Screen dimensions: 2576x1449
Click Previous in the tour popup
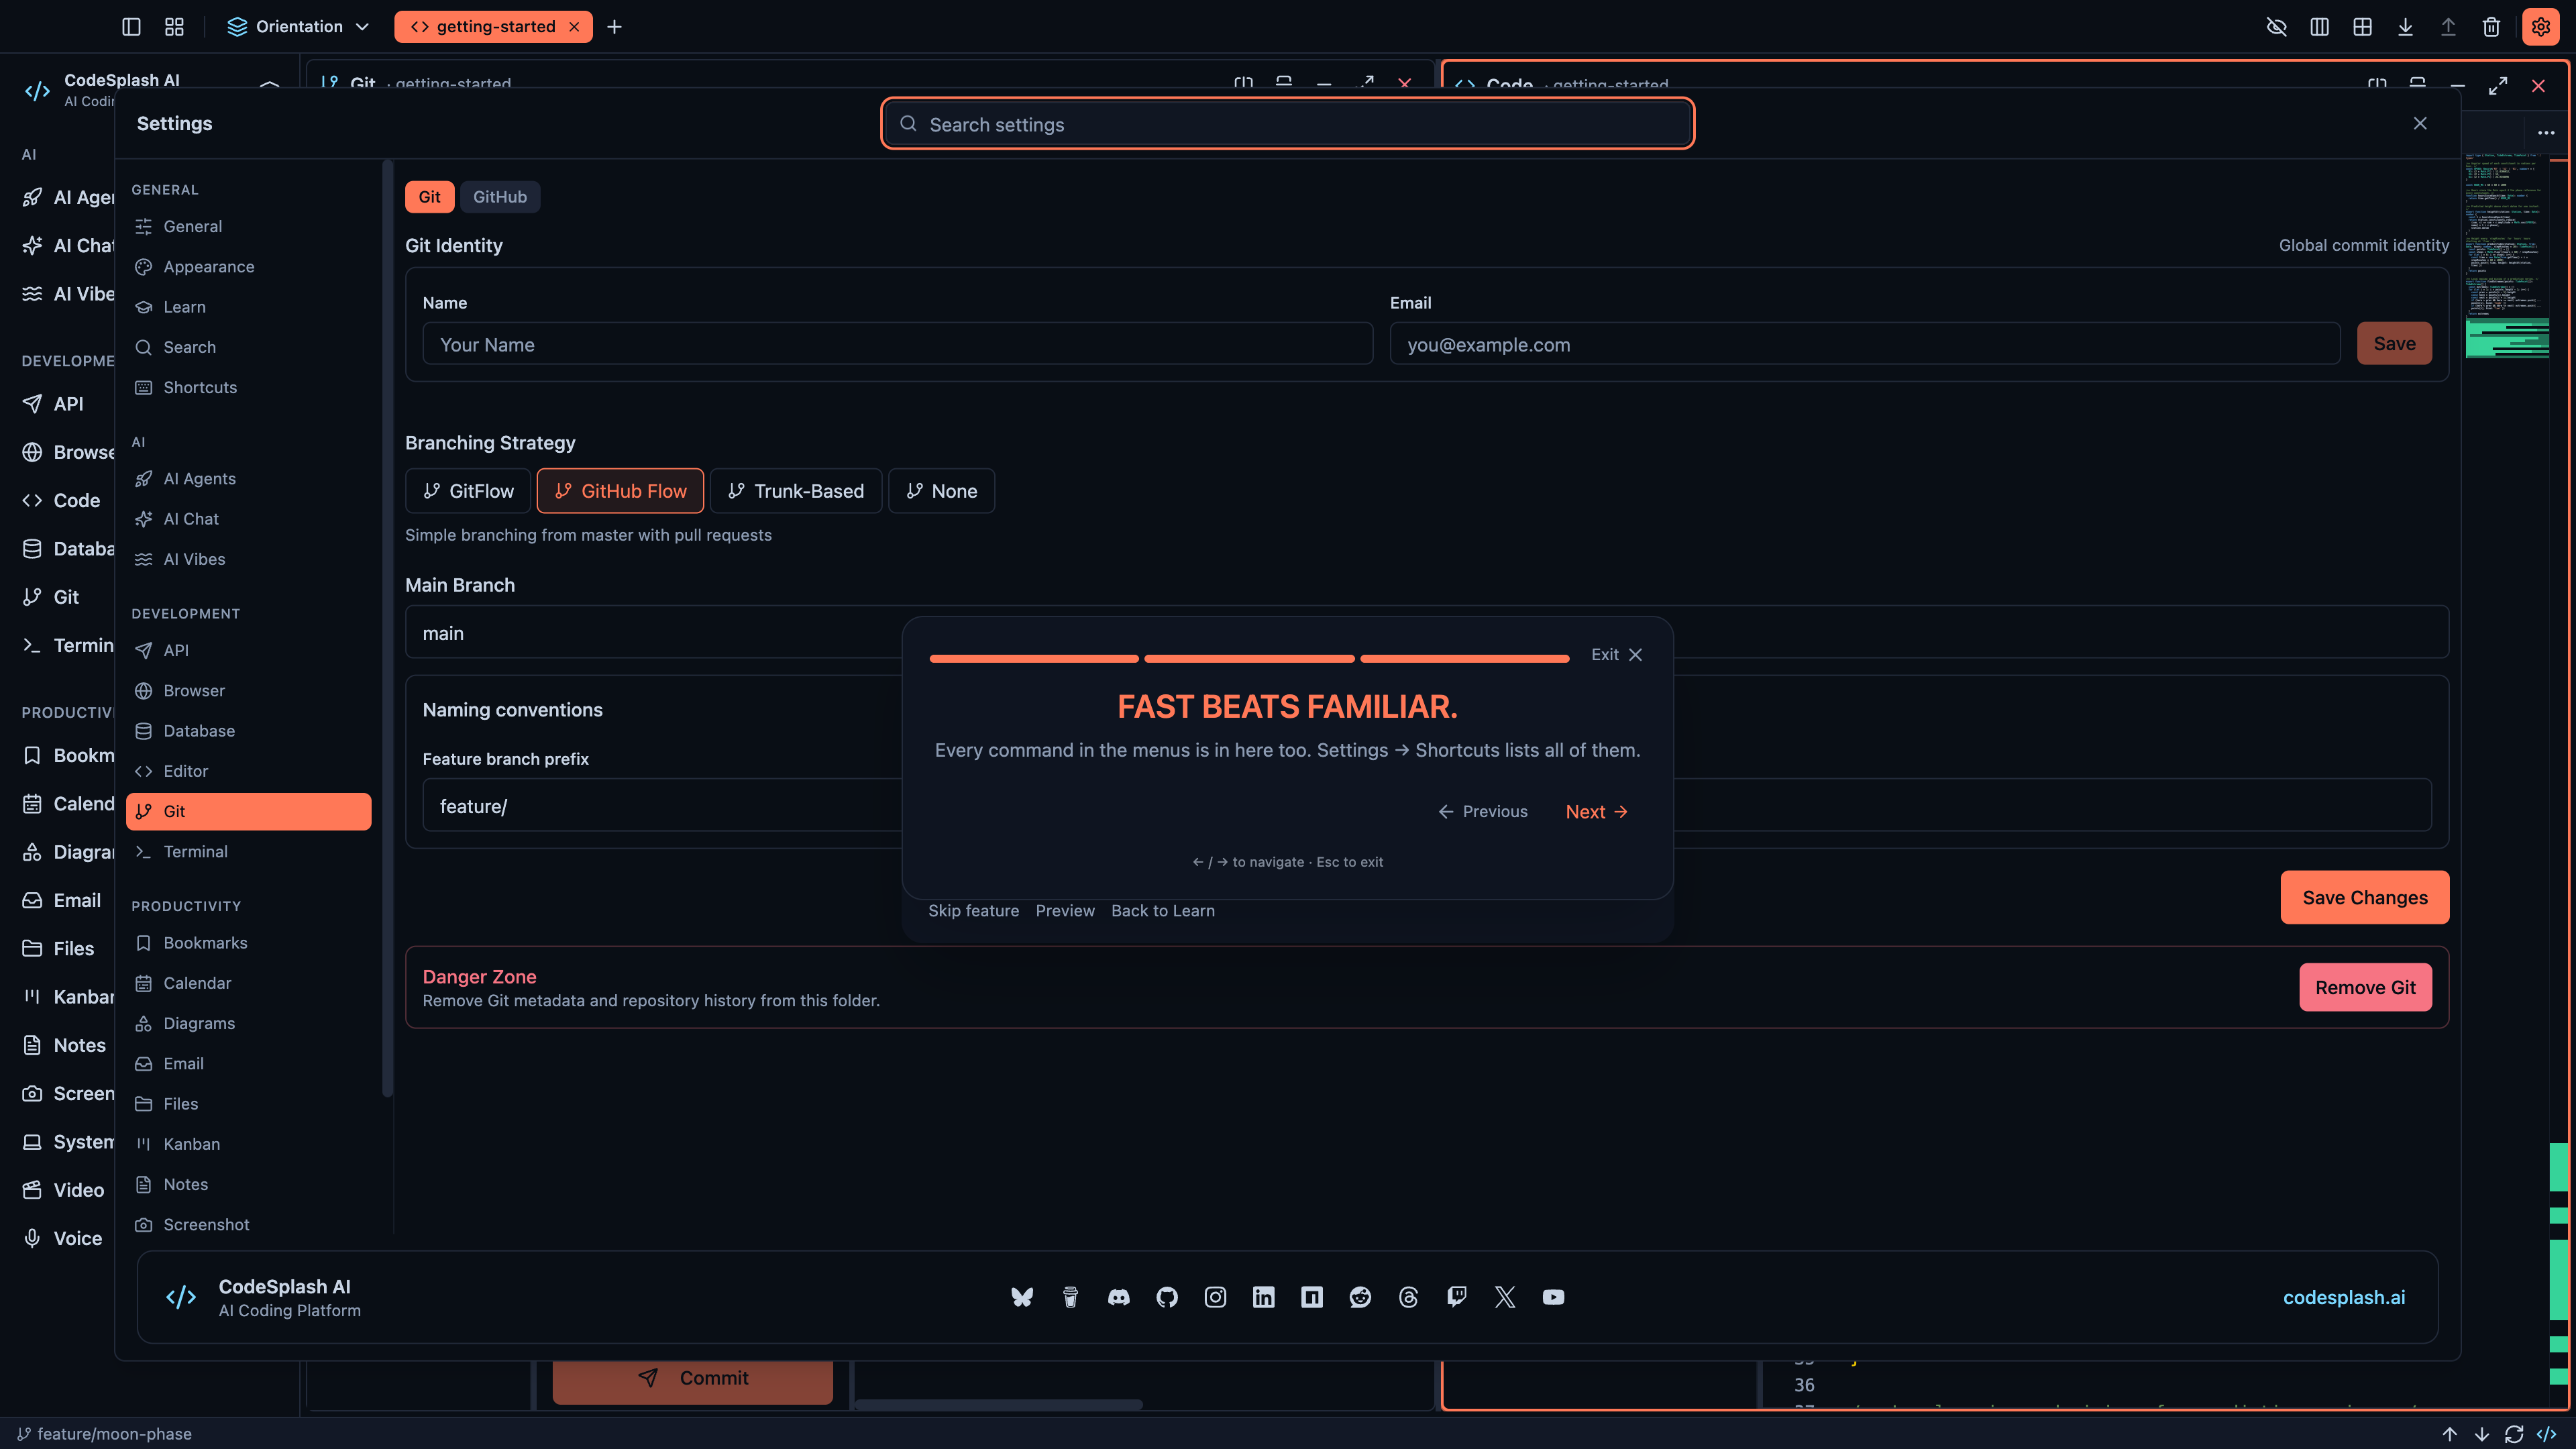click(1483, 812)
